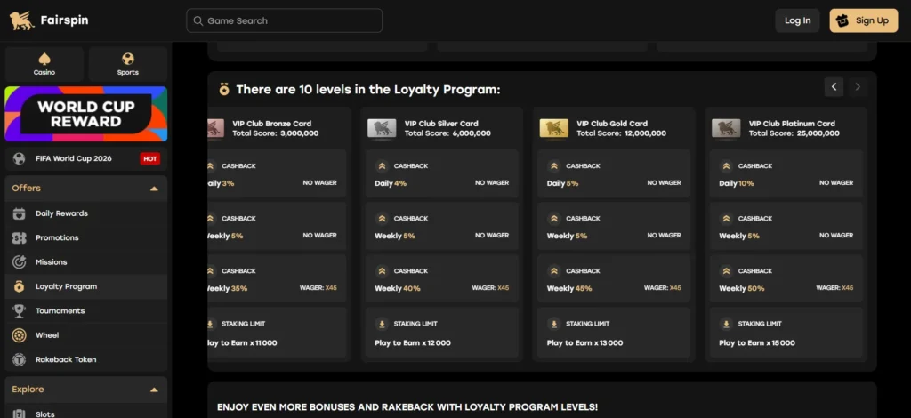Click the Promotions ticket icon
The image size is (911, 418).
[x=20, y=238]
